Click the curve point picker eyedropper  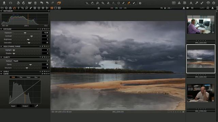36,106
